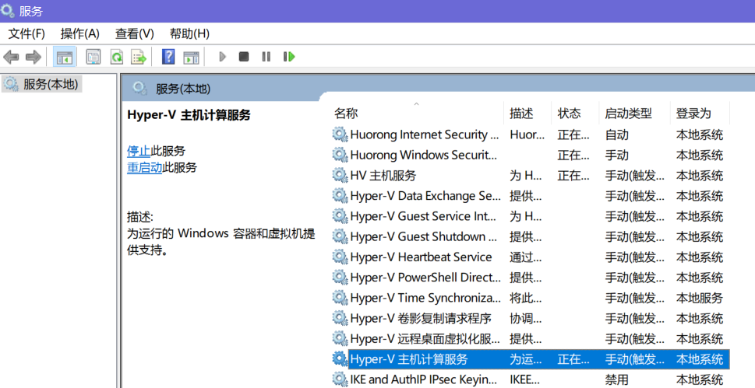Click the Stop Service square icon
755x388 pixels.
pyautogui.click(x=244, y=57)
